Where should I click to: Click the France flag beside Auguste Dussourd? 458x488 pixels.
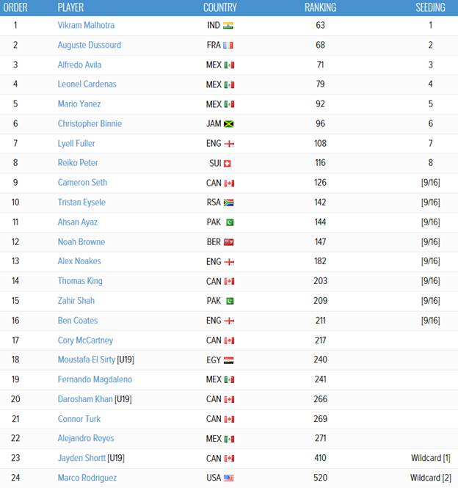tap(228, 45)
